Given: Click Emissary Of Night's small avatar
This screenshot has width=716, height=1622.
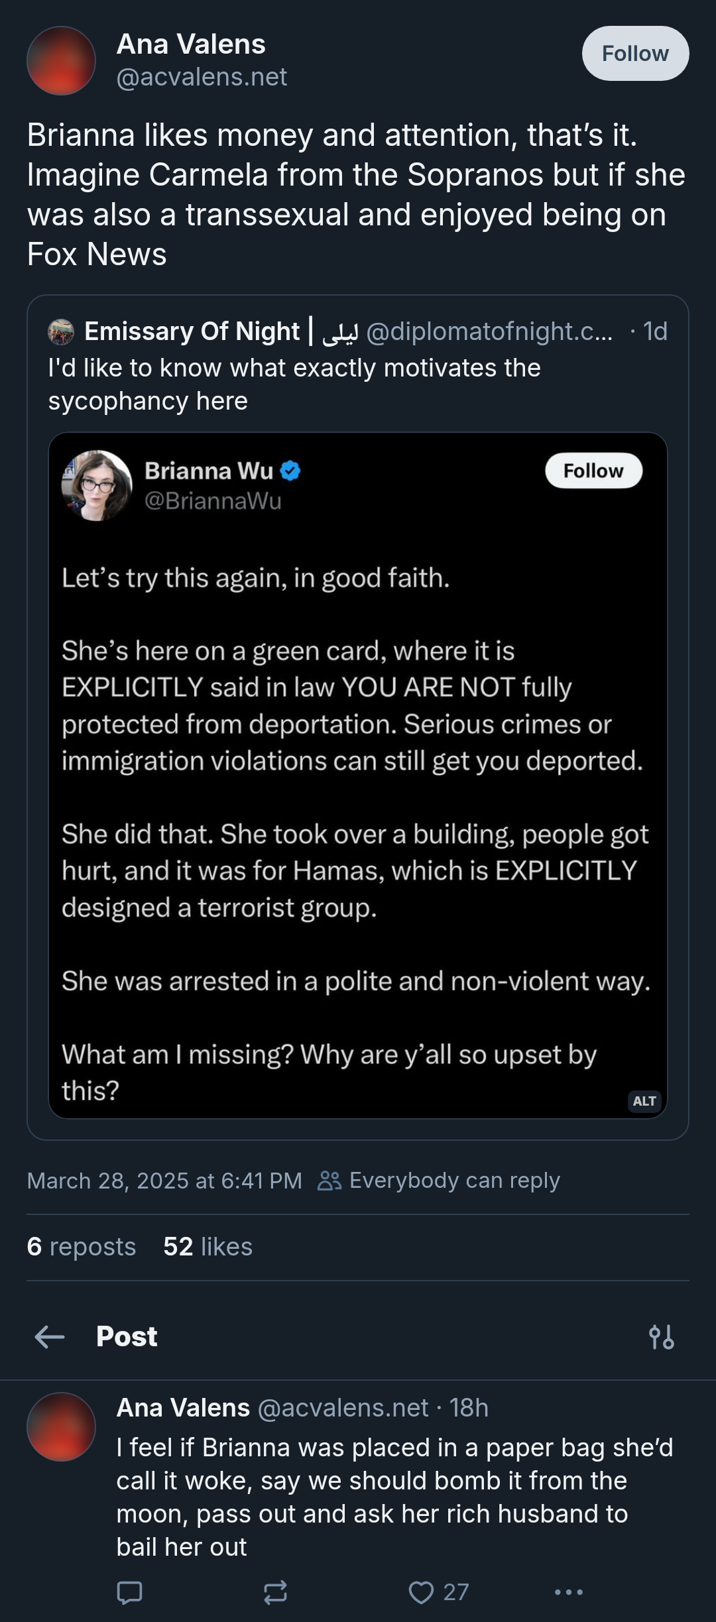Looking at the screenshot, I should point(61,331).
